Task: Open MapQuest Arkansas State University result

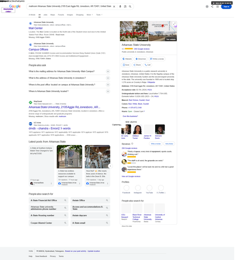Action: (64, 107)
